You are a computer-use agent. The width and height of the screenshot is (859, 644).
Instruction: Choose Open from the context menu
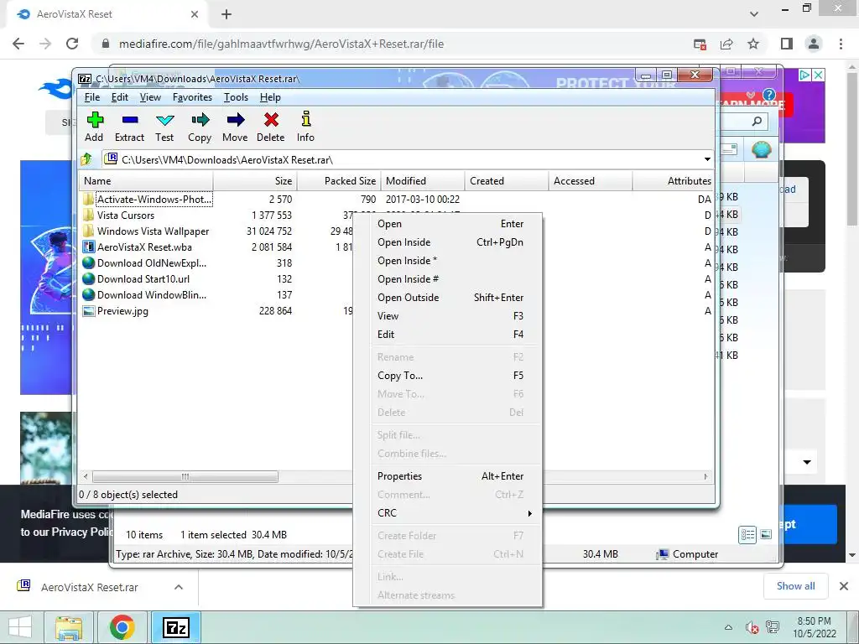click(448, 223)
